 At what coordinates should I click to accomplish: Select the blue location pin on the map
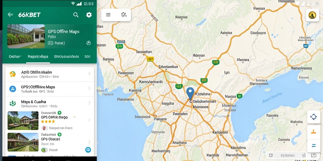pyautogui.click(x=190, y=94)
